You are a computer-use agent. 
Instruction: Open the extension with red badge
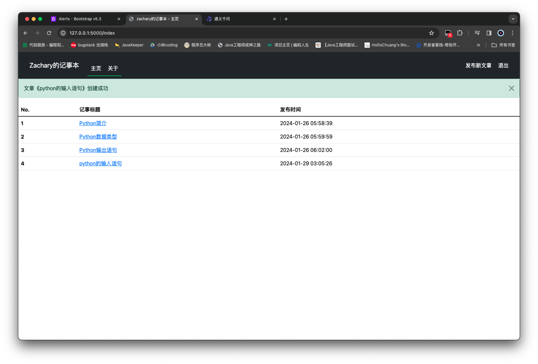[x=448, y=33]
